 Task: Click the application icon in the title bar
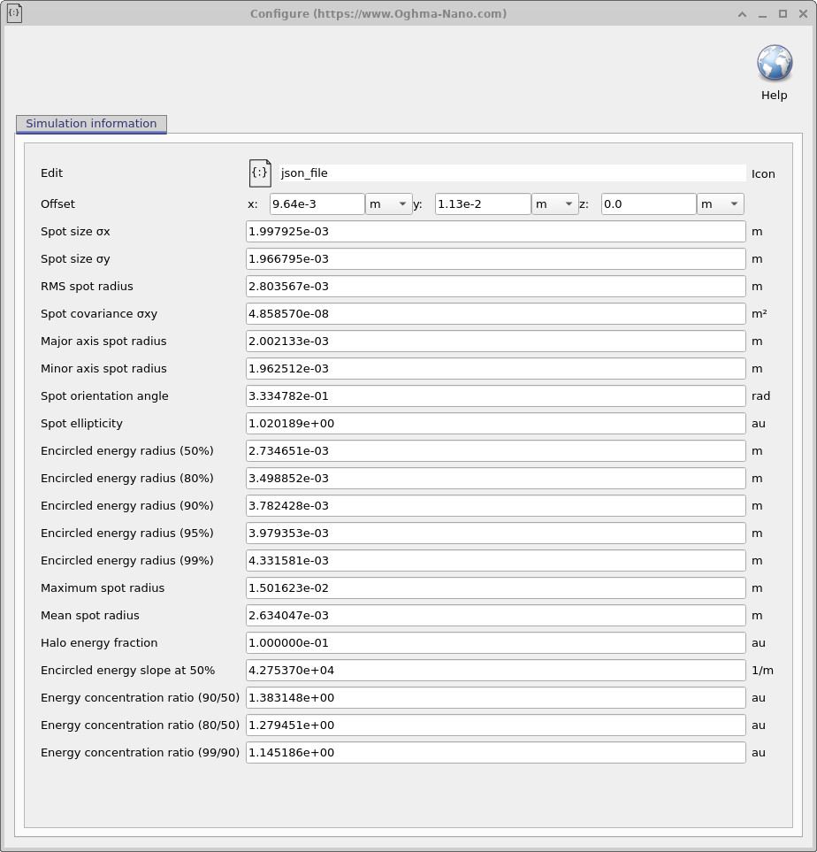[14, 13]
